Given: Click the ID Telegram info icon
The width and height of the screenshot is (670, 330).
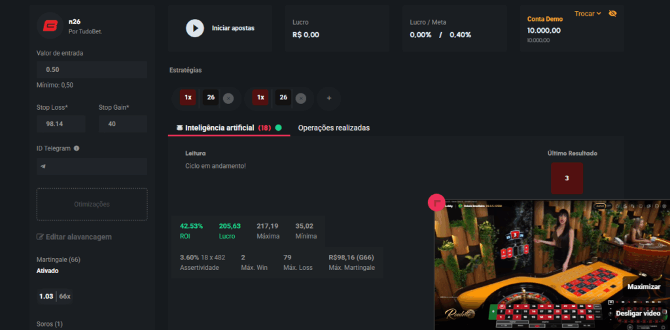Looking at the screenshot, I should tap(77, 148).
